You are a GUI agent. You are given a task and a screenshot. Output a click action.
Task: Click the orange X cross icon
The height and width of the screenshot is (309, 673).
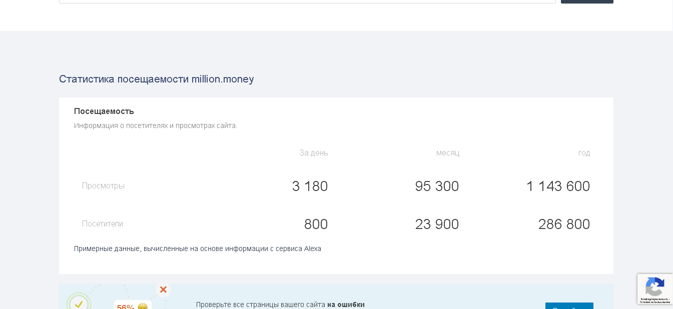tap(163, 289)
